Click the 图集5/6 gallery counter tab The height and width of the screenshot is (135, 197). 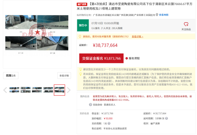[11, 76]
